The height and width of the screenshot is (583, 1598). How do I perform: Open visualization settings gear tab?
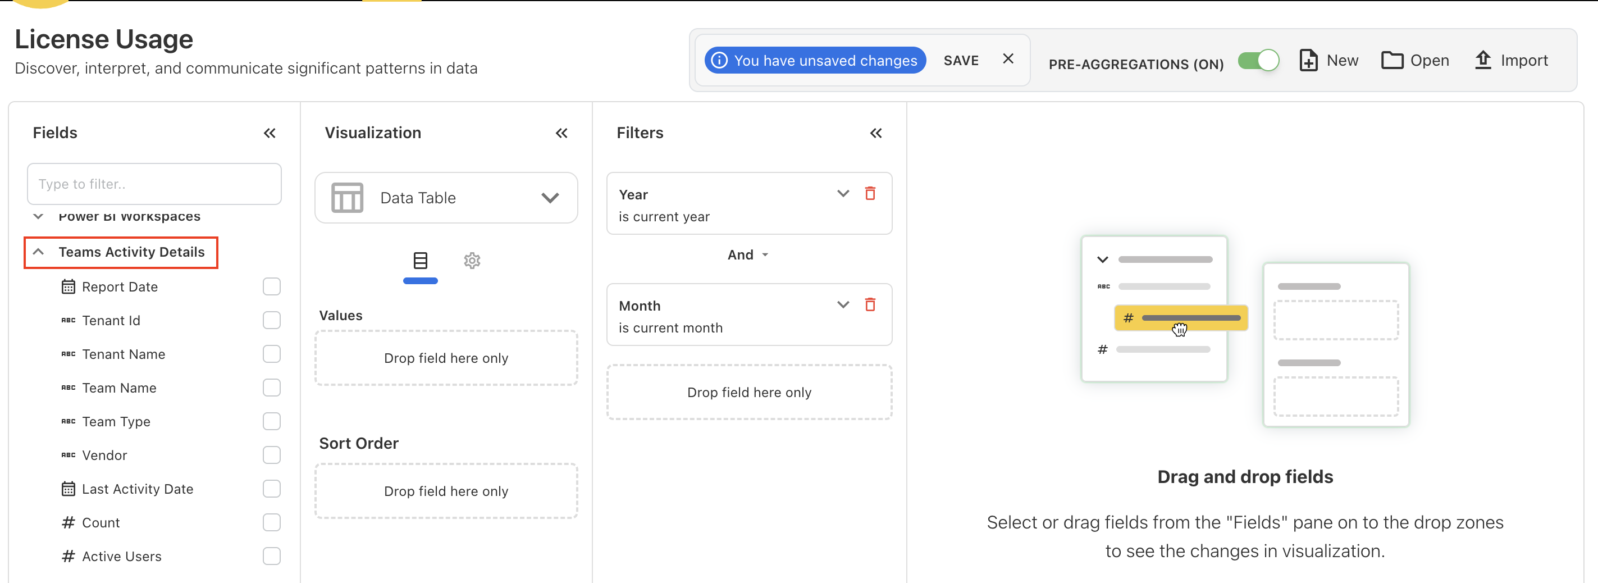472,261
